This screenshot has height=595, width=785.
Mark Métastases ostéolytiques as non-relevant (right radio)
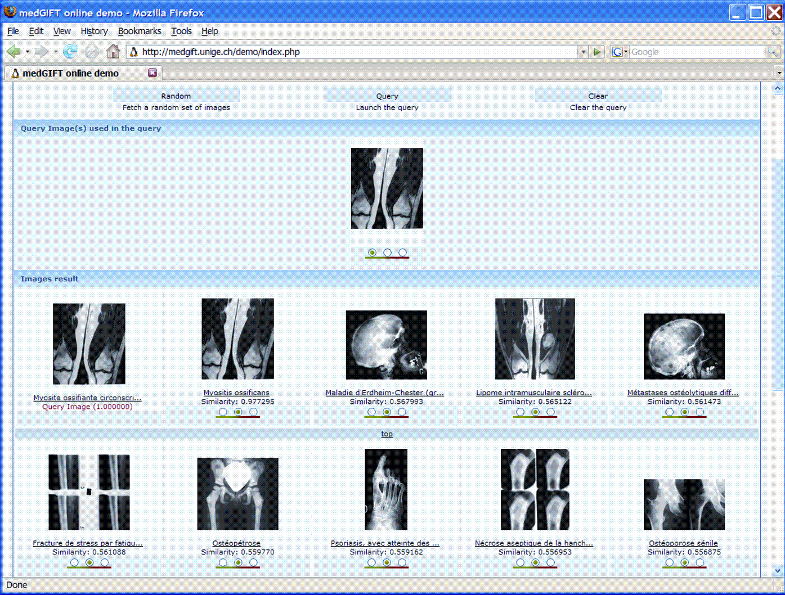(699, 412)
